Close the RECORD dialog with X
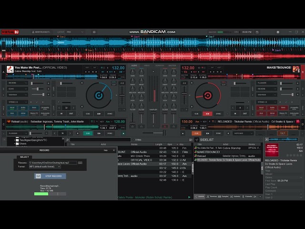This screenshot has width=305, height=229. pos(114,150)
